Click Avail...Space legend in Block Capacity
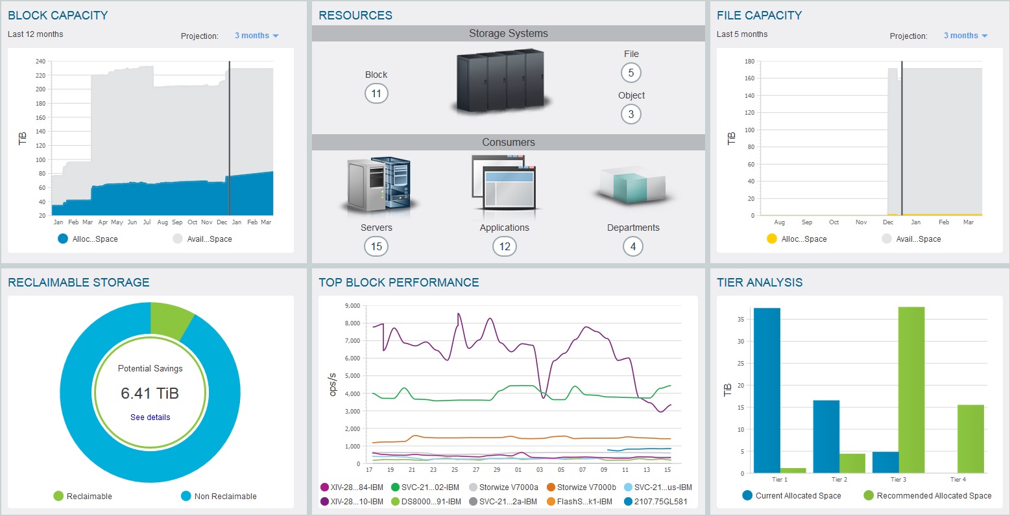 pyautogui.click(x=202, y=239)
